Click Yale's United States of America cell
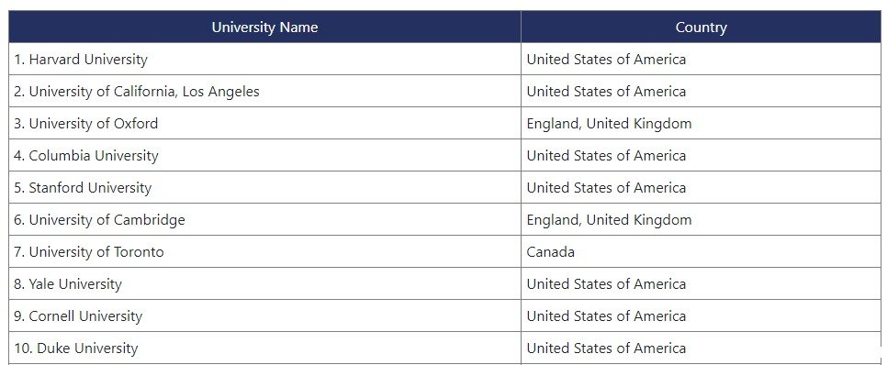This screenshot has height=365, width=887. [701, 283]
